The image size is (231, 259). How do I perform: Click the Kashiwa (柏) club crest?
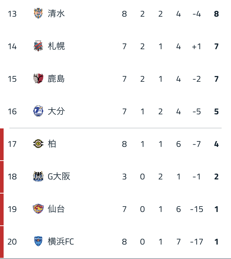(38, 144)
